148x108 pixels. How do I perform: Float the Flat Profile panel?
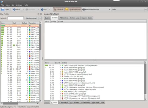click(x=38, y=14)
